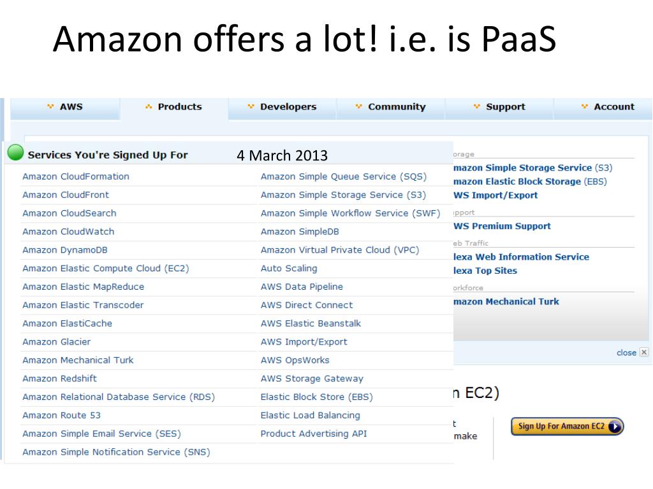The height and width of the screenshot is (489, 653).
Task: Expand the Community menu arrow
Action: click(358, 106)
